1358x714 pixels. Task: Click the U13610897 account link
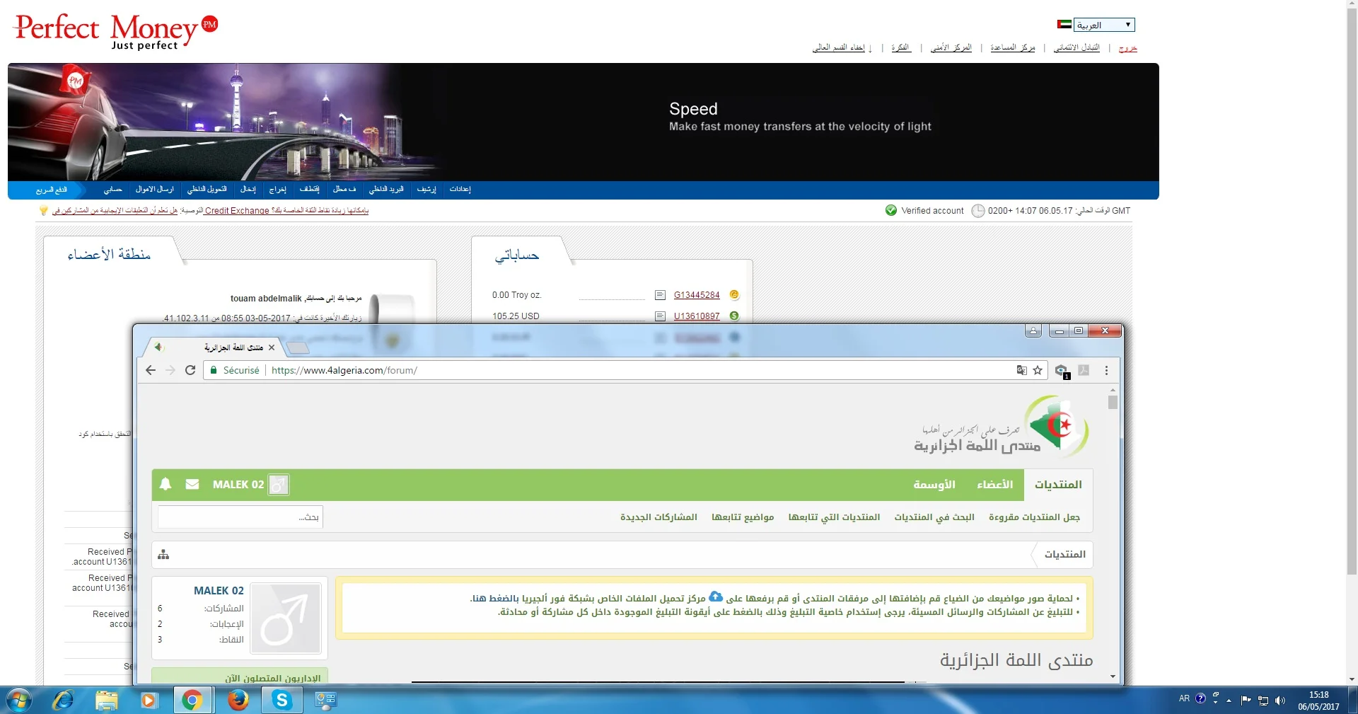point(696,316)
